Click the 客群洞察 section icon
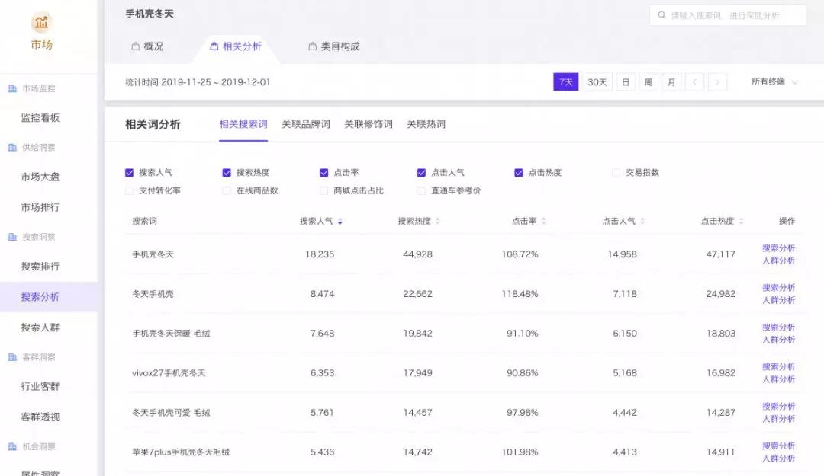 tap(13, 357)
